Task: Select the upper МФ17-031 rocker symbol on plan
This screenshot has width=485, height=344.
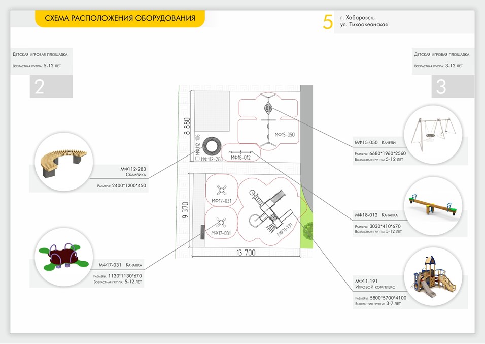Action: [221, 190]
